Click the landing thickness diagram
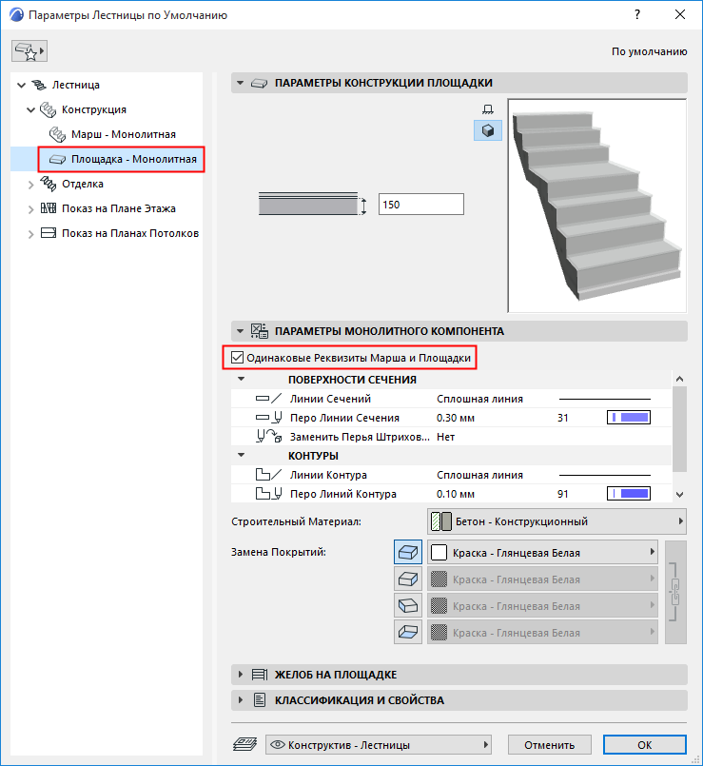This screenshot has height=766, width=703. click(x=313, y=204)
